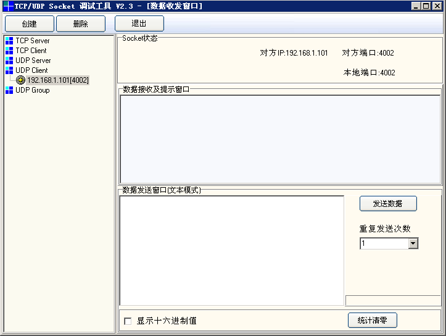This screenshot has height=336, width=446.
Task: Click the 统计清零 (Reset statistics) button
Action: click(373, 321)
